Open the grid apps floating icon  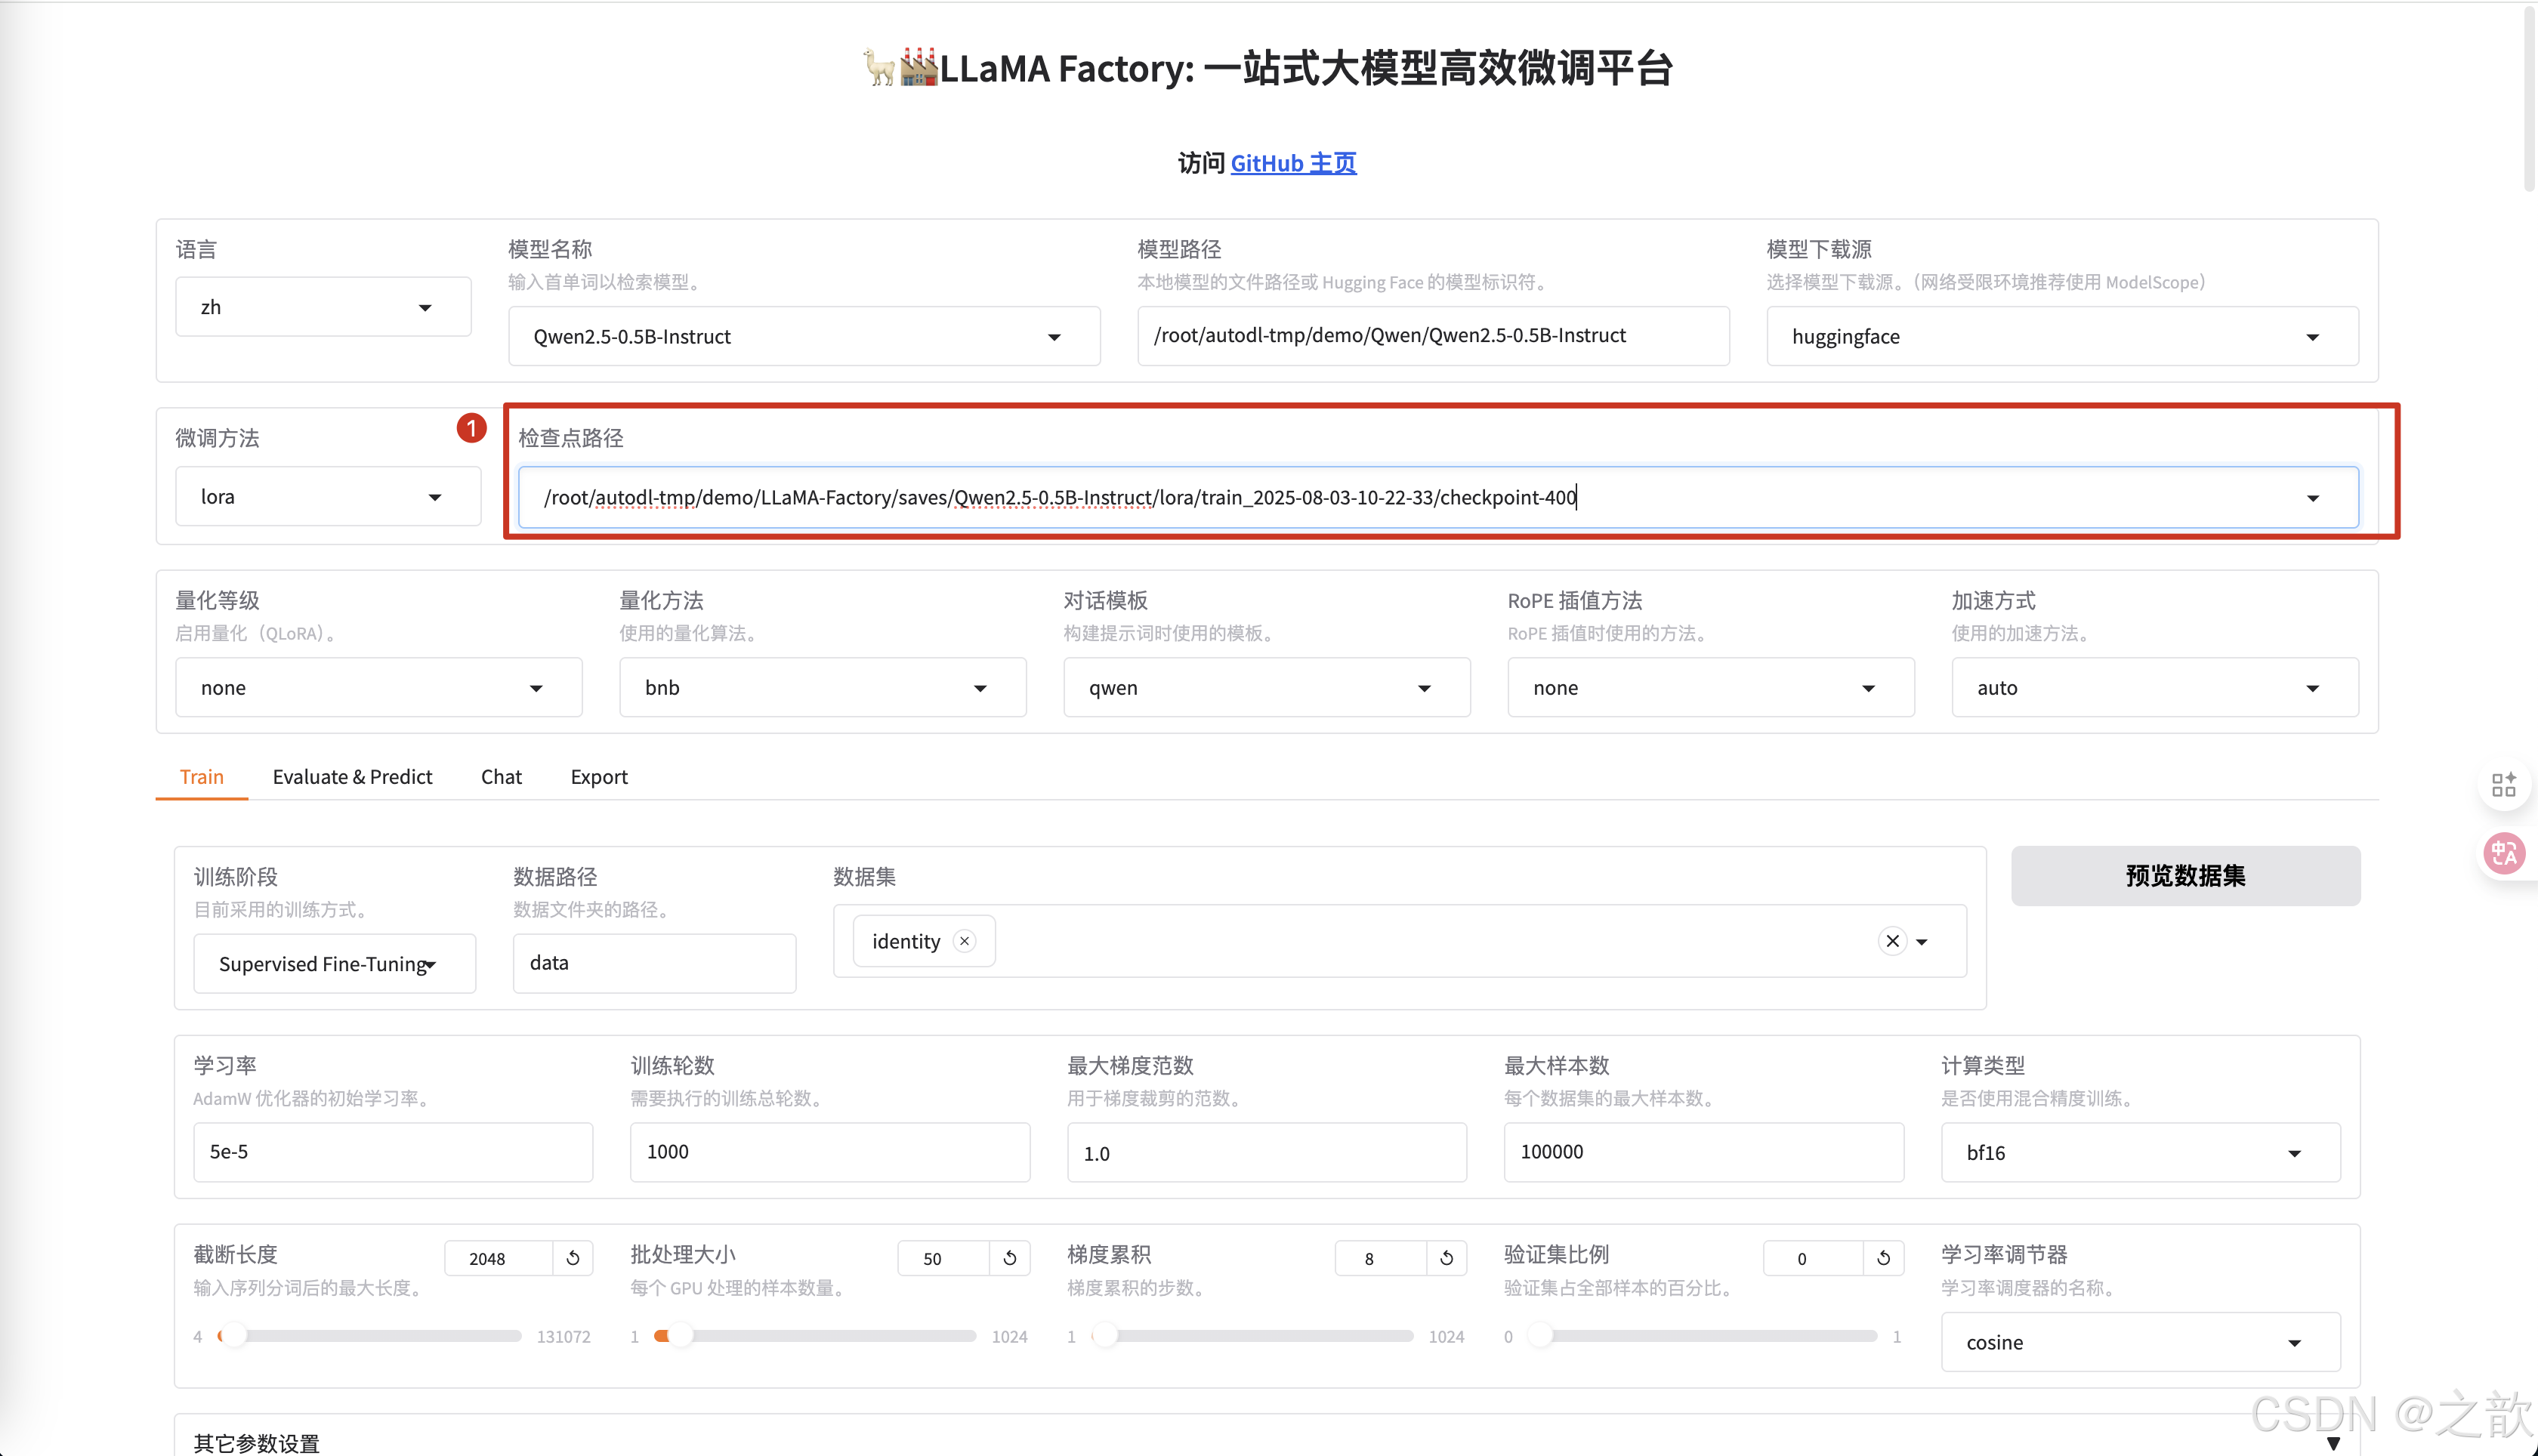pos(2503,785)
